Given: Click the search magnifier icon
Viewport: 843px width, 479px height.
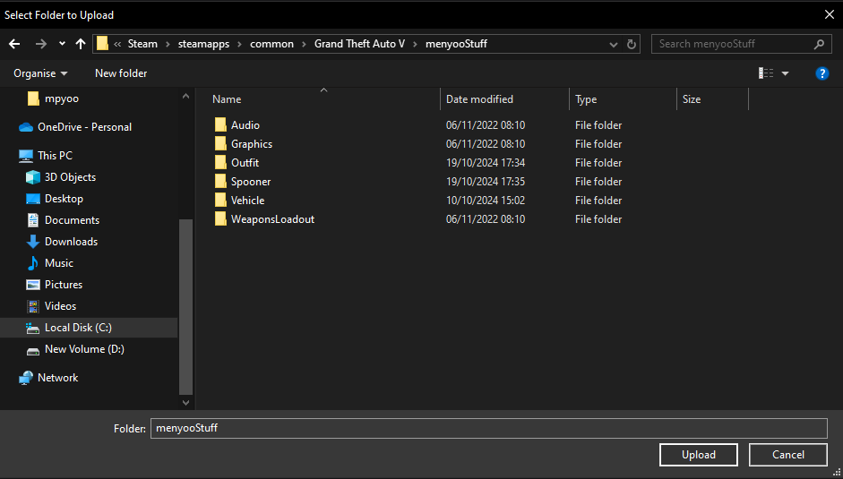Looking at the screenshot, I should point(819,44).
